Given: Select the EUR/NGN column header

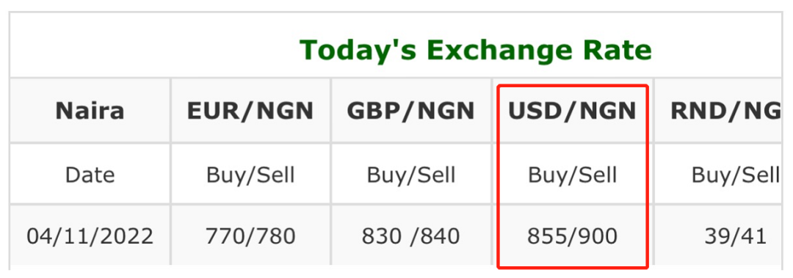Looking at the screenshot, I should pos(250,111).
